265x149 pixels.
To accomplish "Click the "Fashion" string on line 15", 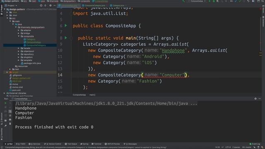I will [x=148, y=81].
